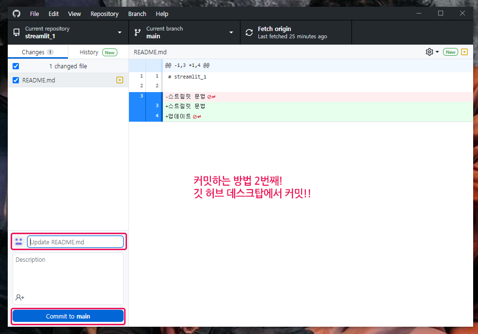Open the Edit menu
The image size is (478, 334).
click(53, 14)
